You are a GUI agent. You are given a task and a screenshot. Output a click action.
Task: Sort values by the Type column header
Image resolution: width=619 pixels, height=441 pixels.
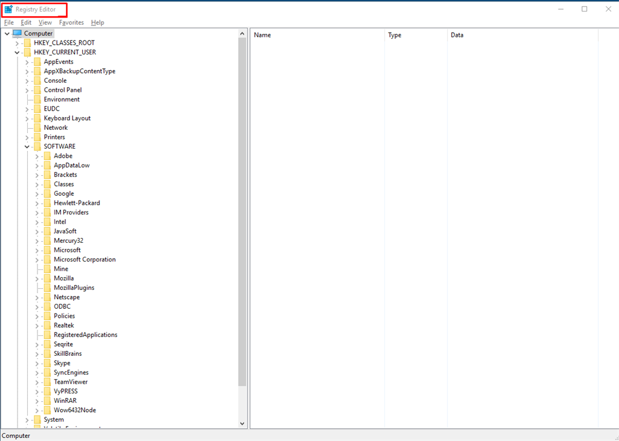(x=416, y=35)
